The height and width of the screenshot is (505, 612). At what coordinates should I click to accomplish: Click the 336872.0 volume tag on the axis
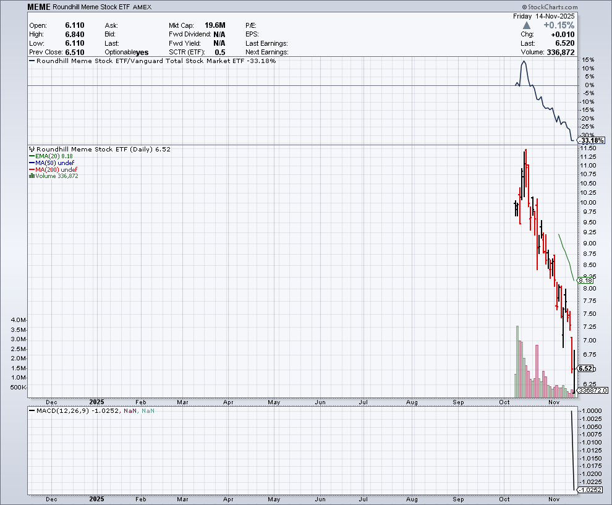pos(592,391)
